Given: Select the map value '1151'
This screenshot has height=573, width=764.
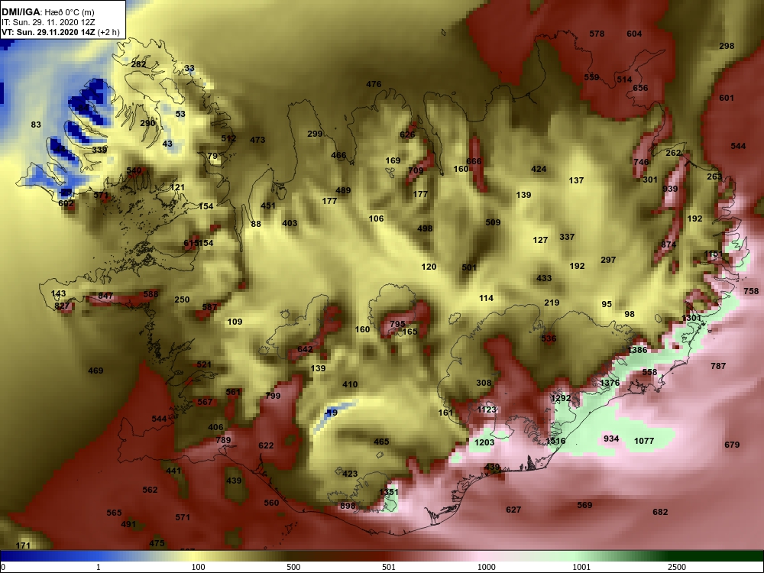Looking at the screenshot, I should point(714,254).
